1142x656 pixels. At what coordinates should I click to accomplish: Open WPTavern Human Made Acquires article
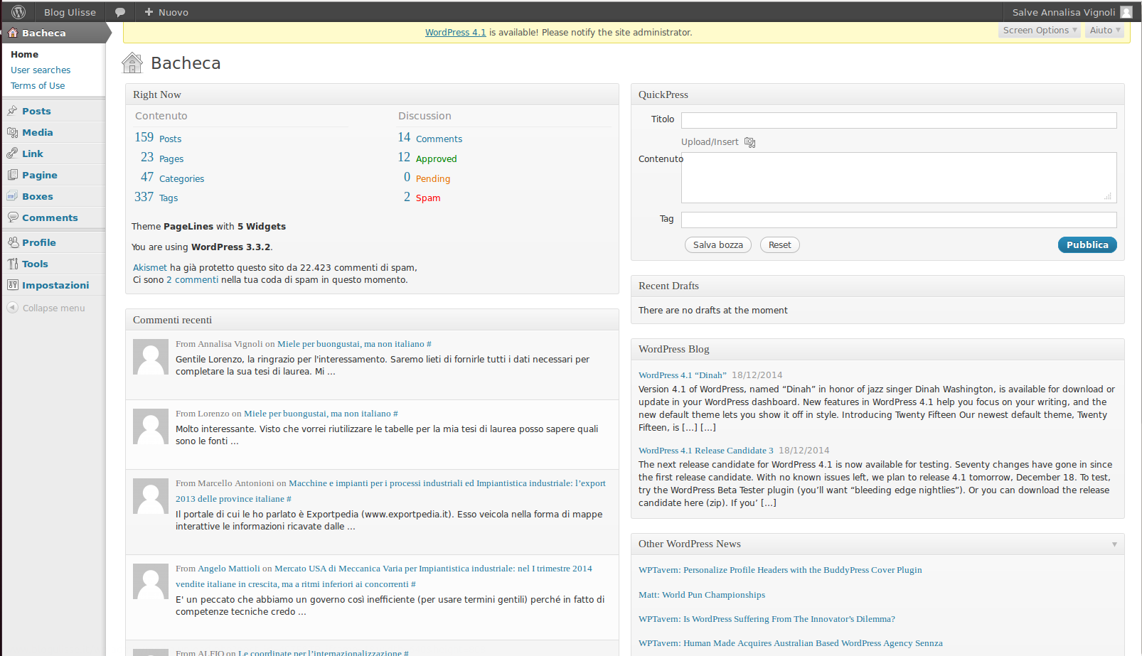click(791, 642)
